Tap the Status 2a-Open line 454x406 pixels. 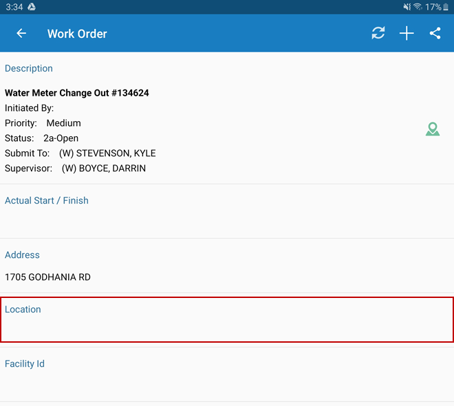(42, 138)
